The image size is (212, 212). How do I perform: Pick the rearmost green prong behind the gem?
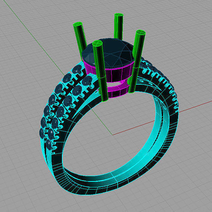tap(118, 26)
